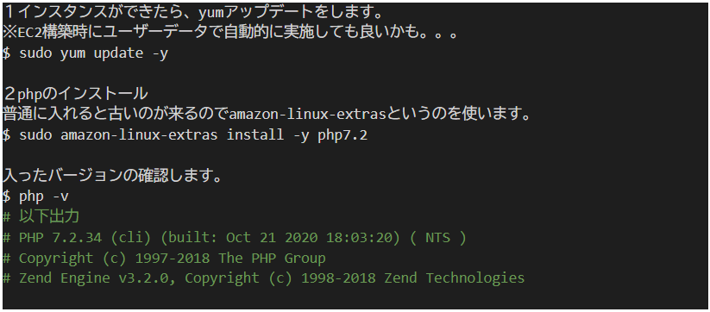The image size is (710, 312).
Task: Click the green '# 以下出力' comment line
Action: (41, 216)
